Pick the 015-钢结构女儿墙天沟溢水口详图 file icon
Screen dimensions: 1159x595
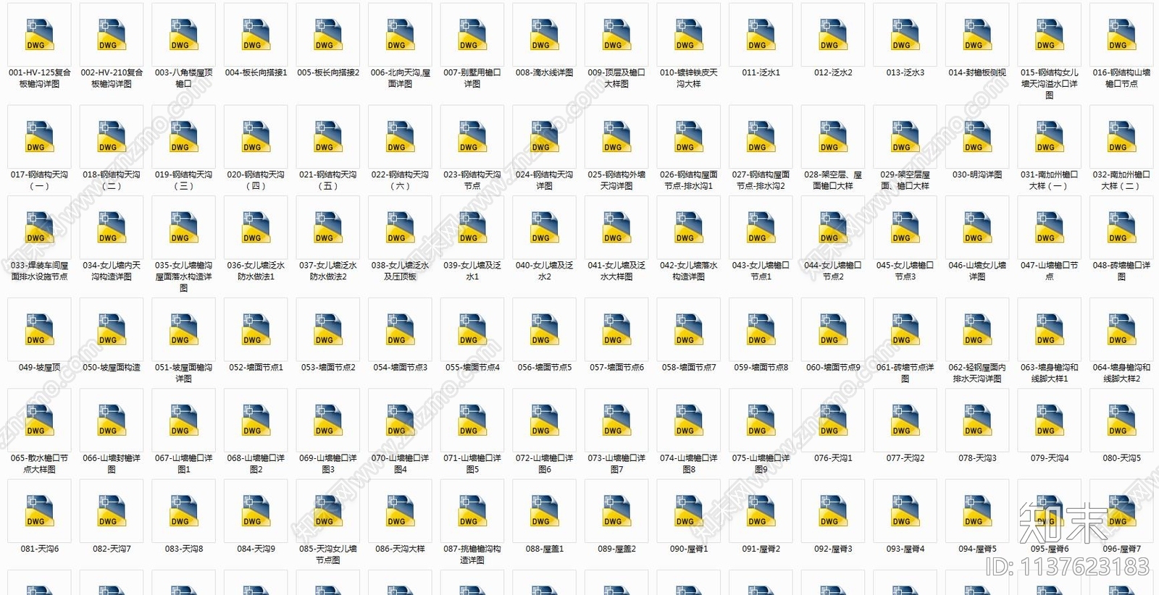click(1049, 35)
